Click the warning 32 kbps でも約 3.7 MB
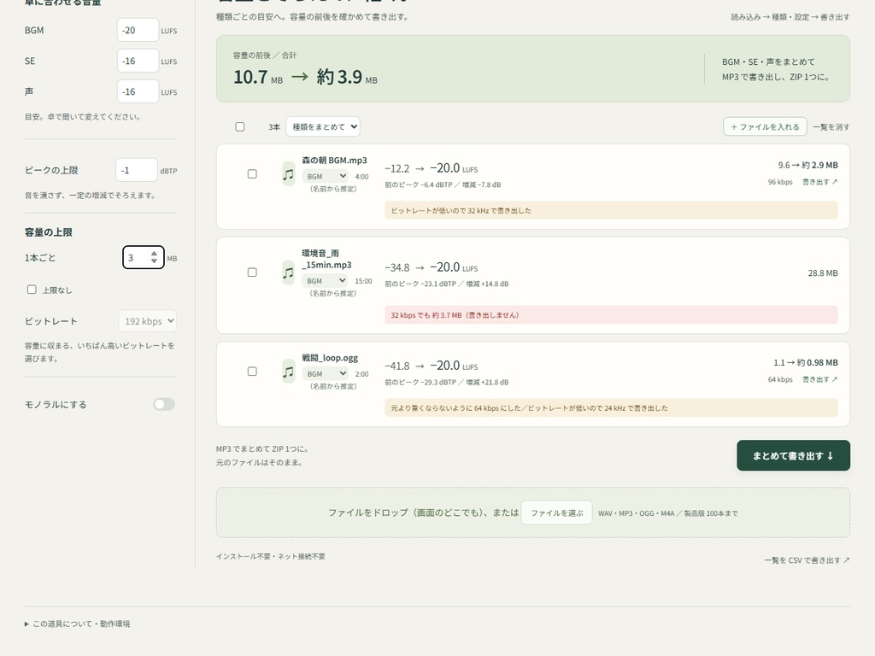875x656 pixels. (611, 314)
